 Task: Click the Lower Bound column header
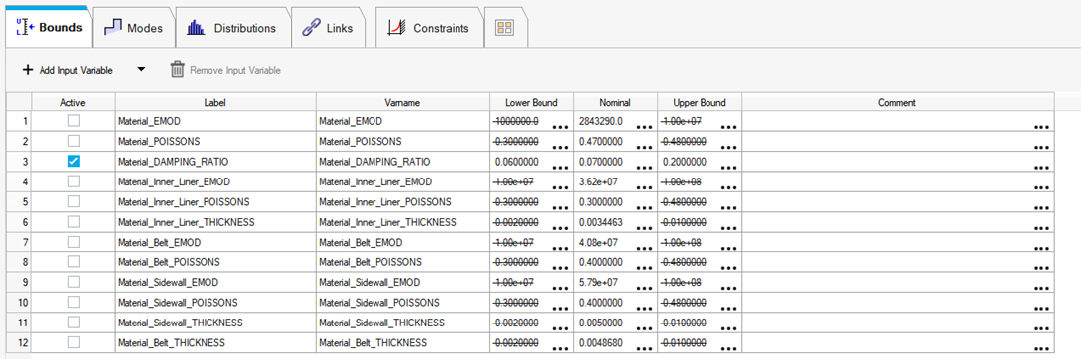pos(532,102)
